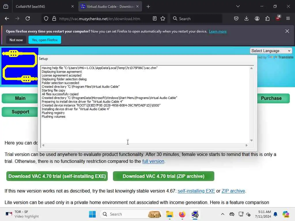The height and width of the screenshot is (221, 295).
Task: Open uBlock Origin extension icon
Action: click(278, 18)
